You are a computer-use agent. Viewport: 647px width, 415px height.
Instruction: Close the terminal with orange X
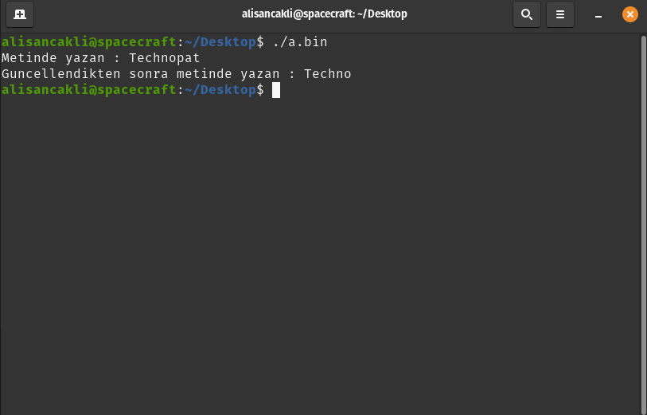point(629,14)
